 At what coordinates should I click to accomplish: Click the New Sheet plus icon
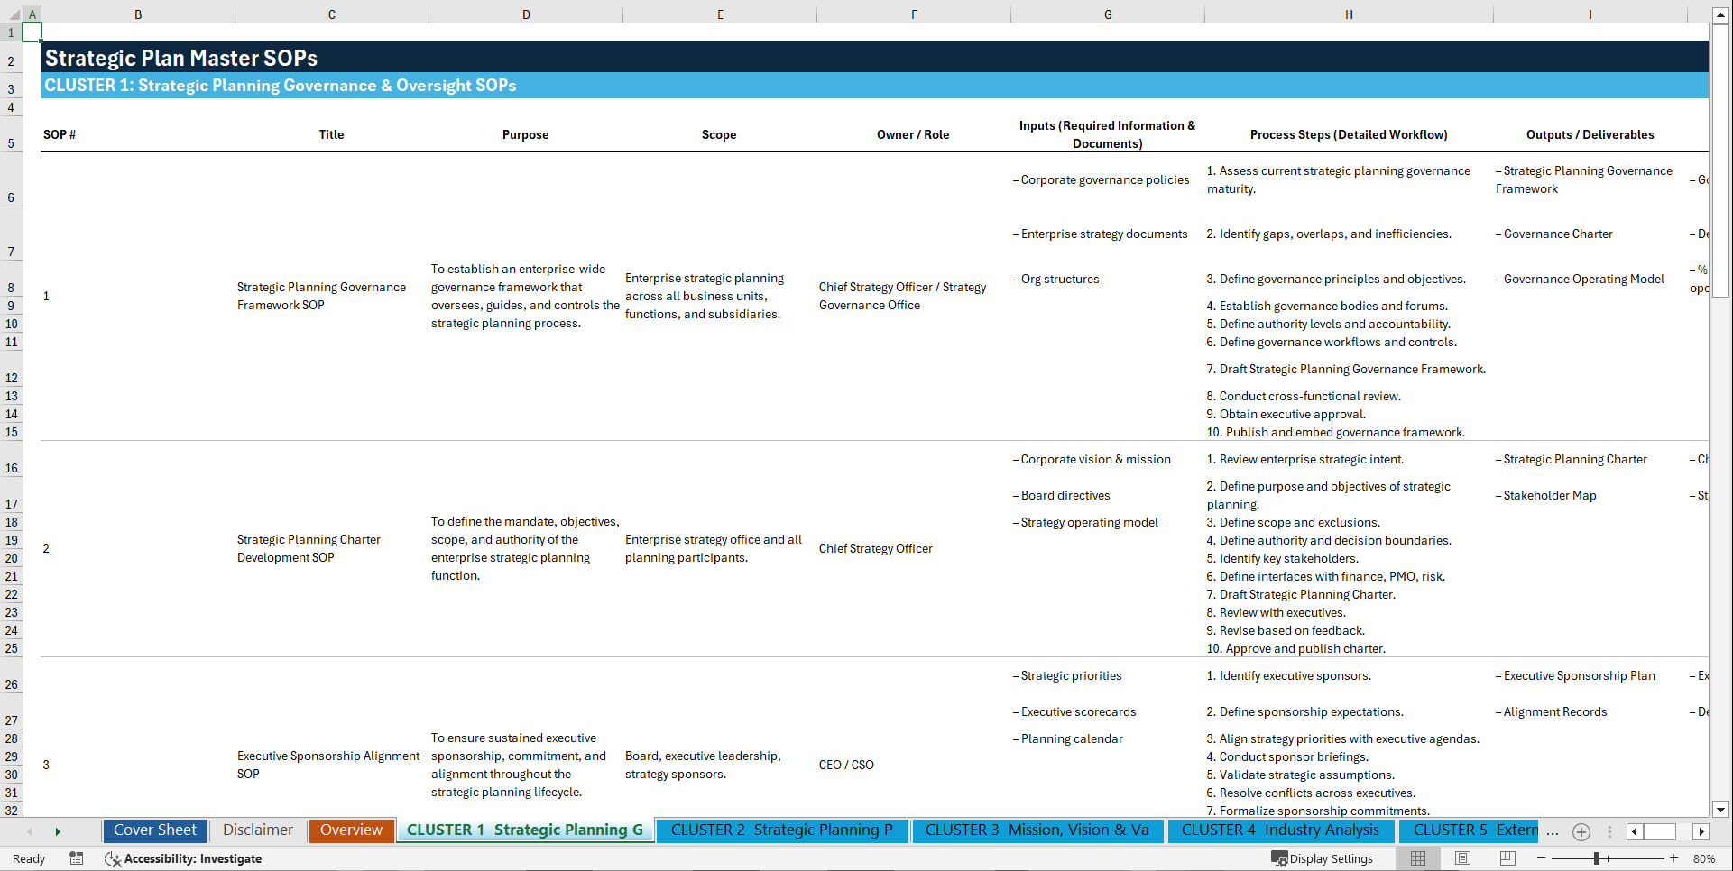pos(1581,832)
